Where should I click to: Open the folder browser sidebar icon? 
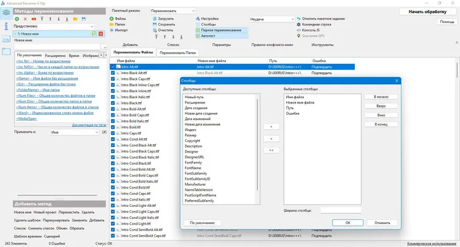click(6, 52)
